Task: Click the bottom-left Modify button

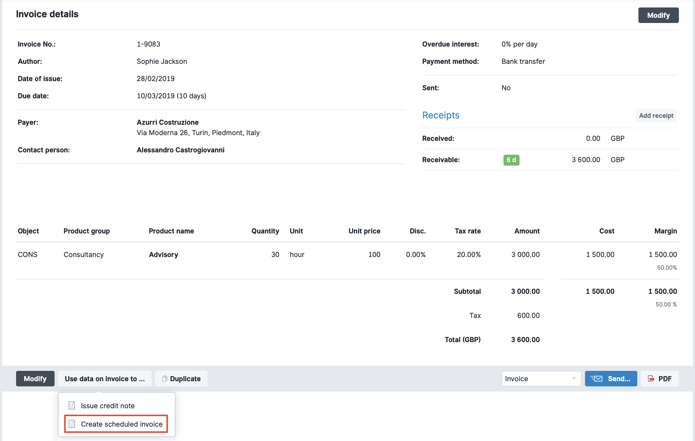Action: (x=35, y=379)
